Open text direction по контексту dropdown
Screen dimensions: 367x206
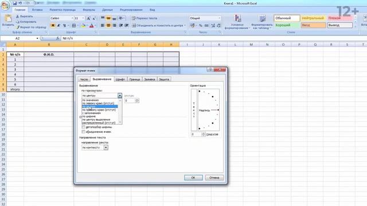[106, 148]
